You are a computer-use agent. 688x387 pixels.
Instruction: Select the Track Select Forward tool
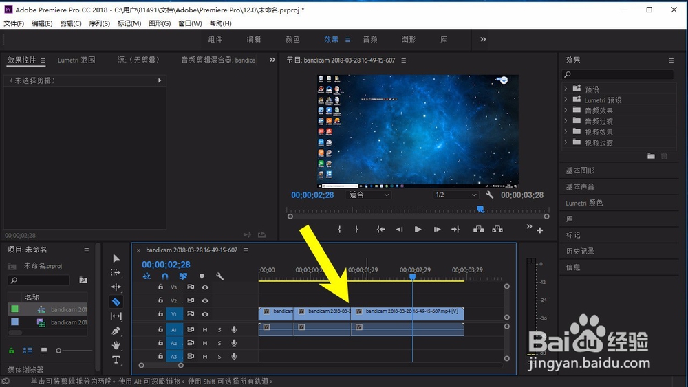[x=116, y=272]
